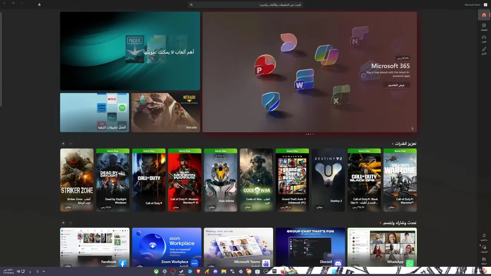
Task: Open the Downloads cloud icon
Action: click(x=484, y=248)
